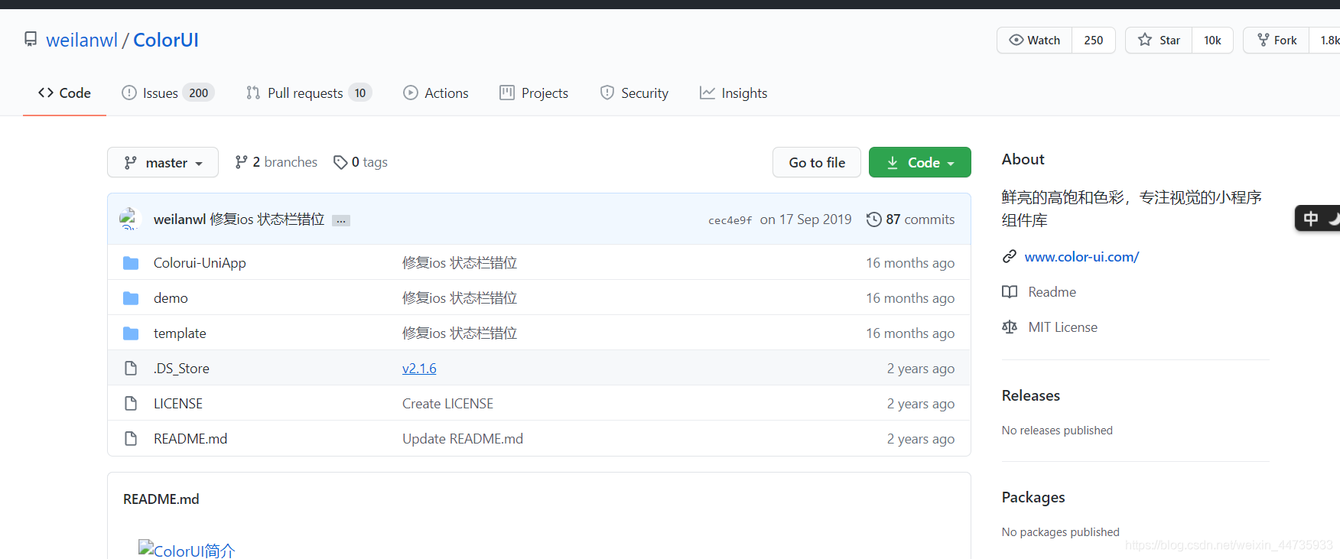Image resolution: width=1340 pixels, height=559 pixels.
Task: Click the folder icon for demo
Action: (131, 298)
